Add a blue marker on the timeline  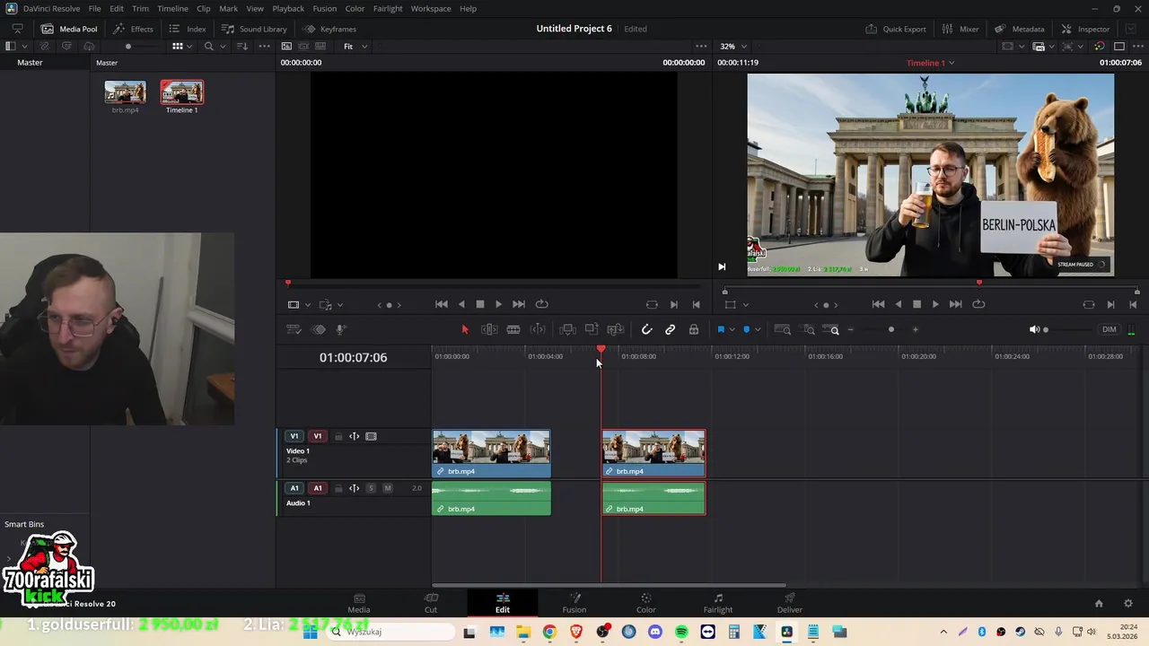click(x=746, y=329)
